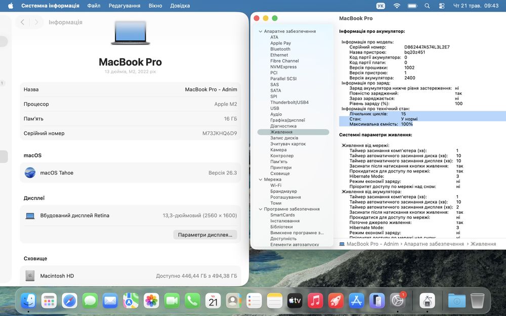Open the Системна інформація app menu

tap(50, 6)
